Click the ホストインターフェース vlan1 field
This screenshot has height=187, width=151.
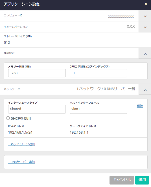[x=99, y=109]
